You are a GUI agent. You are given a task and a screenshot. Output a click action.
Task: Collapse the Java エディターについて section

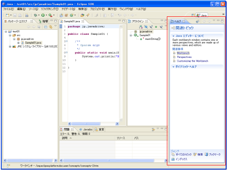coord(174,36)
